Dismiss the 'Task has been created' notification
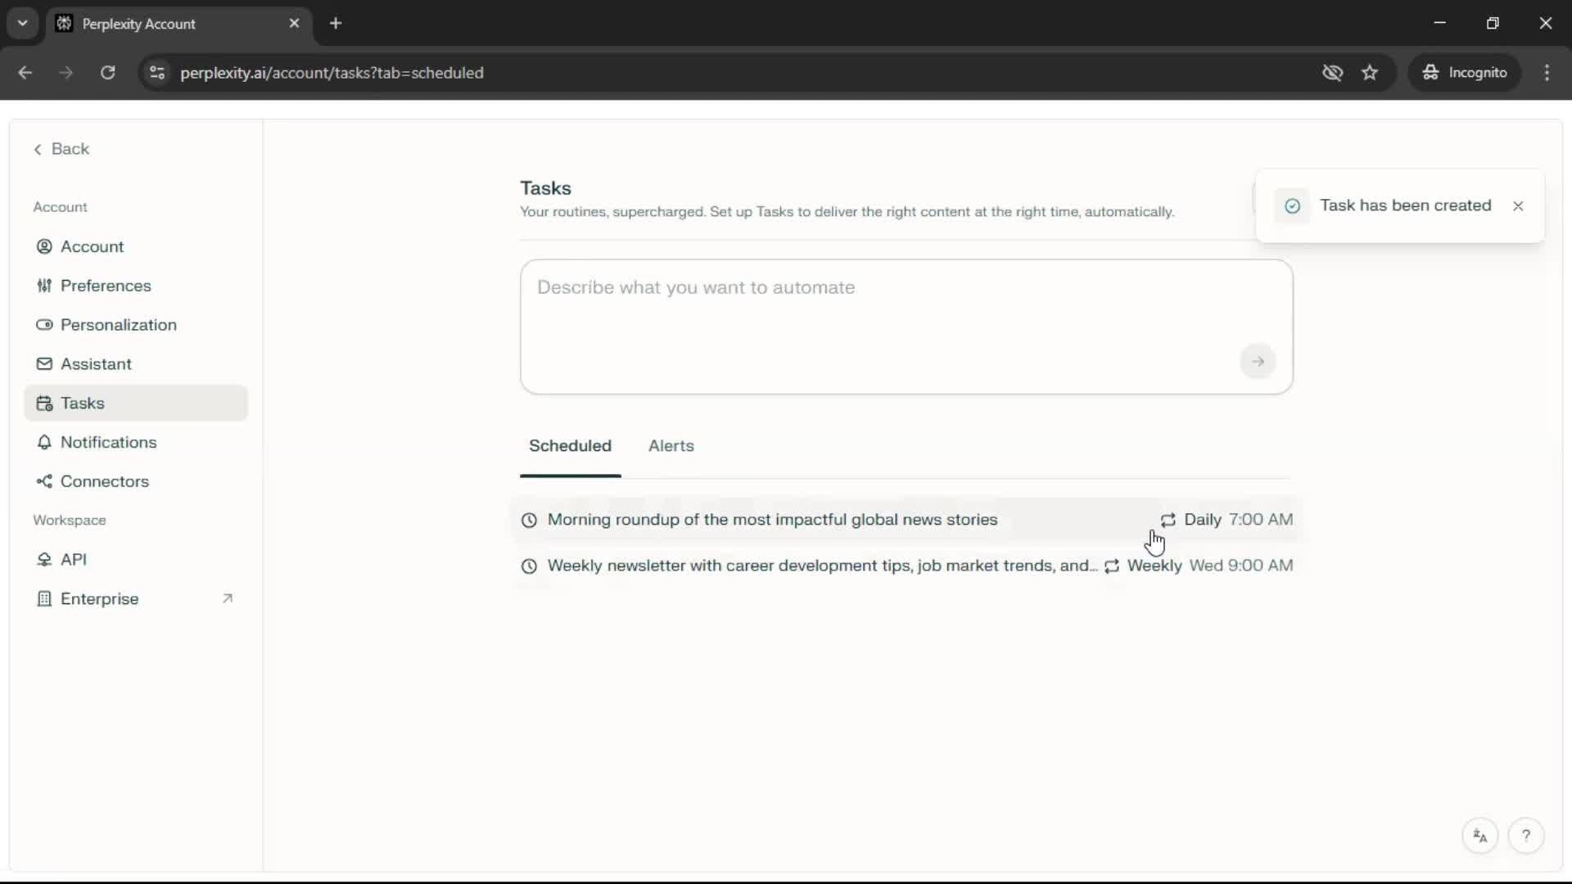Viewport: 1572px width, 884px height. pos(1518,206)
